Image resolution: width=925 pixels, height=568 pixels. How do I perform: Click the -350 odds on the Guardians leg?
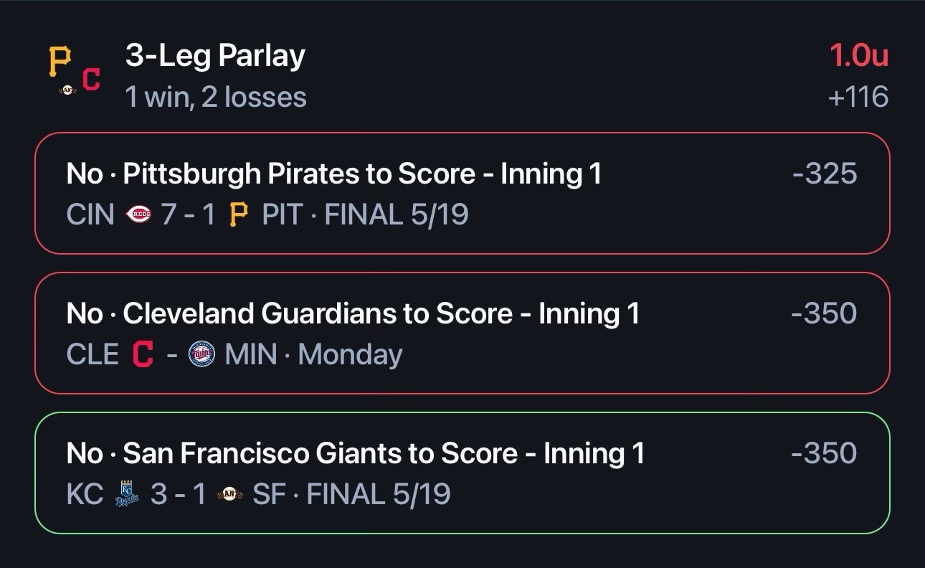tap(824, 313)
